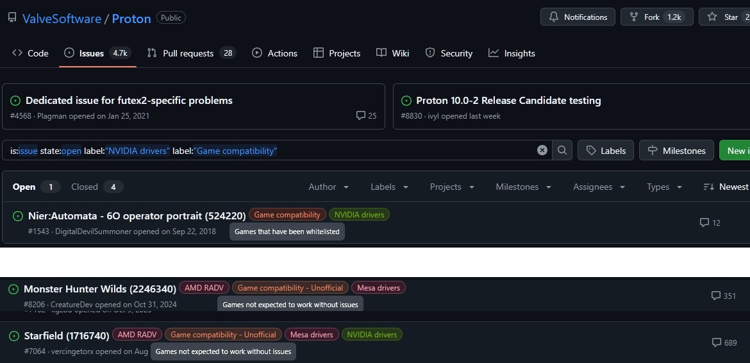Click the Public visibility badge
The width and height of the screenshot is (750, 363).
tap(171, 18)
